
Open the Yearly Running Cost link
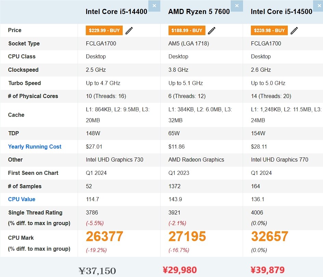point(35,147)
